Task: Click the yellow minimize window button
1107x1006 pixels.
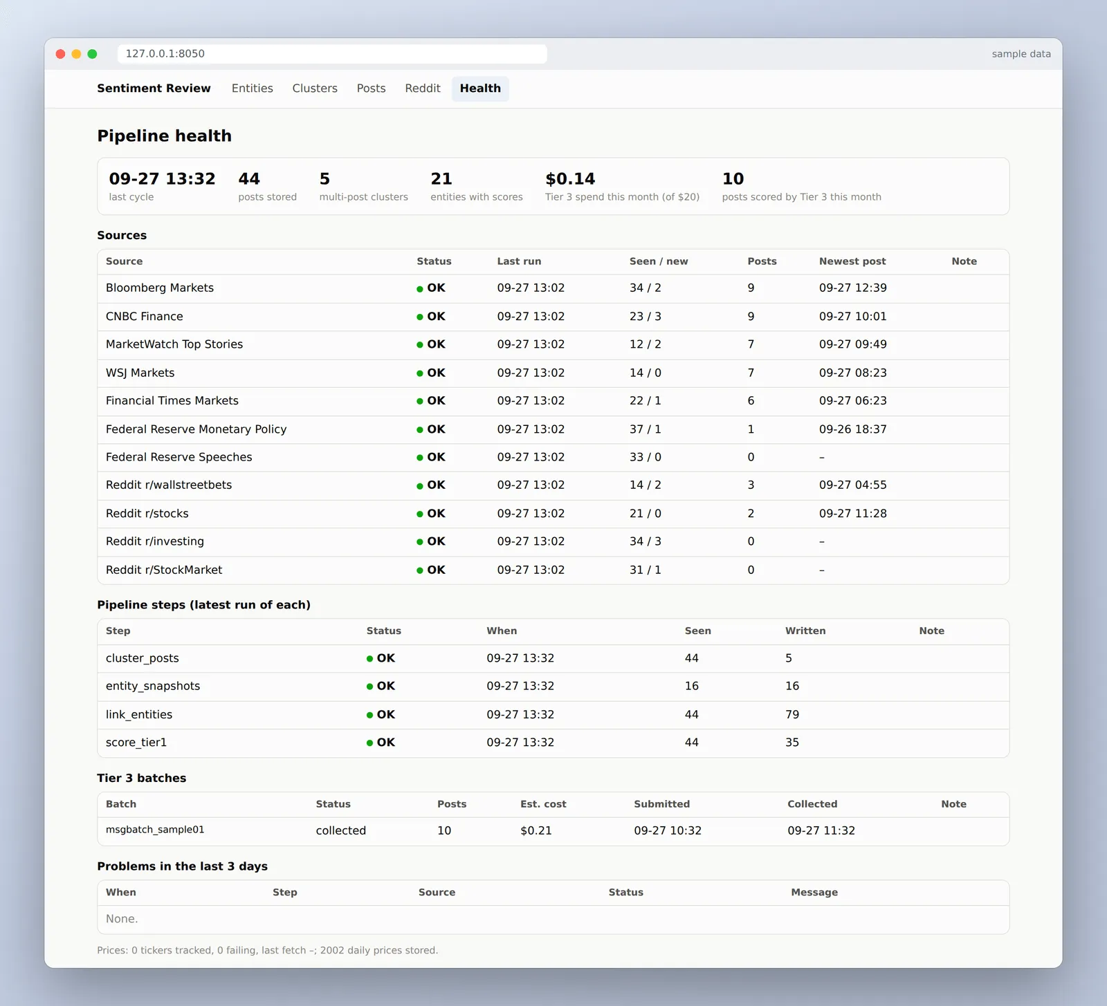Action: coord(77,54)
